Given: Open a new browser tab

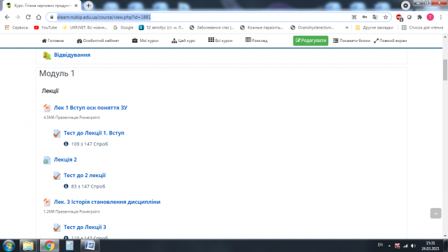Looking at the screenshot, I should click(88, 6).
